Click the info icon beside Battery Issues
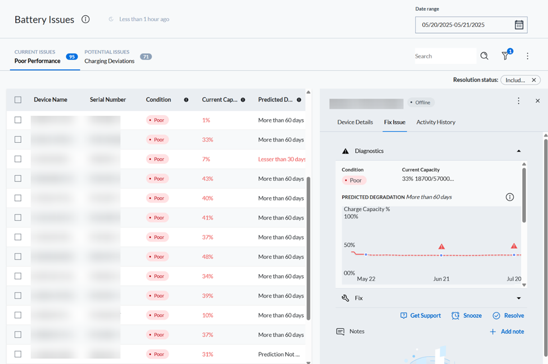 point(85,19)
